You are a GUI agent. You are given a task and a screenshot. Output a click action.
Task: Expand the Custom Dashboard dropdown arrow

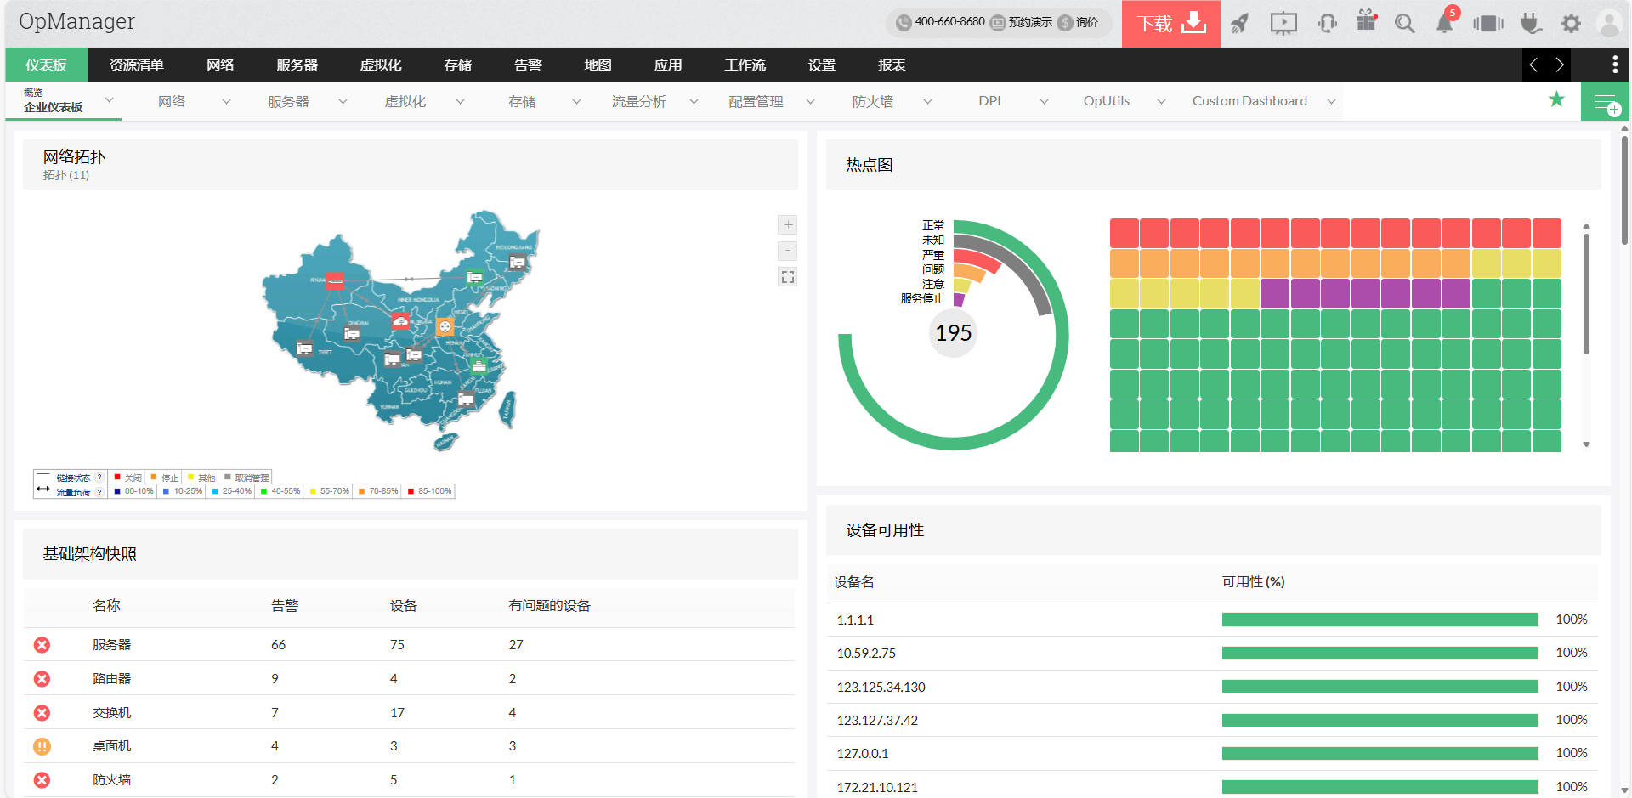coord(1331,102)
